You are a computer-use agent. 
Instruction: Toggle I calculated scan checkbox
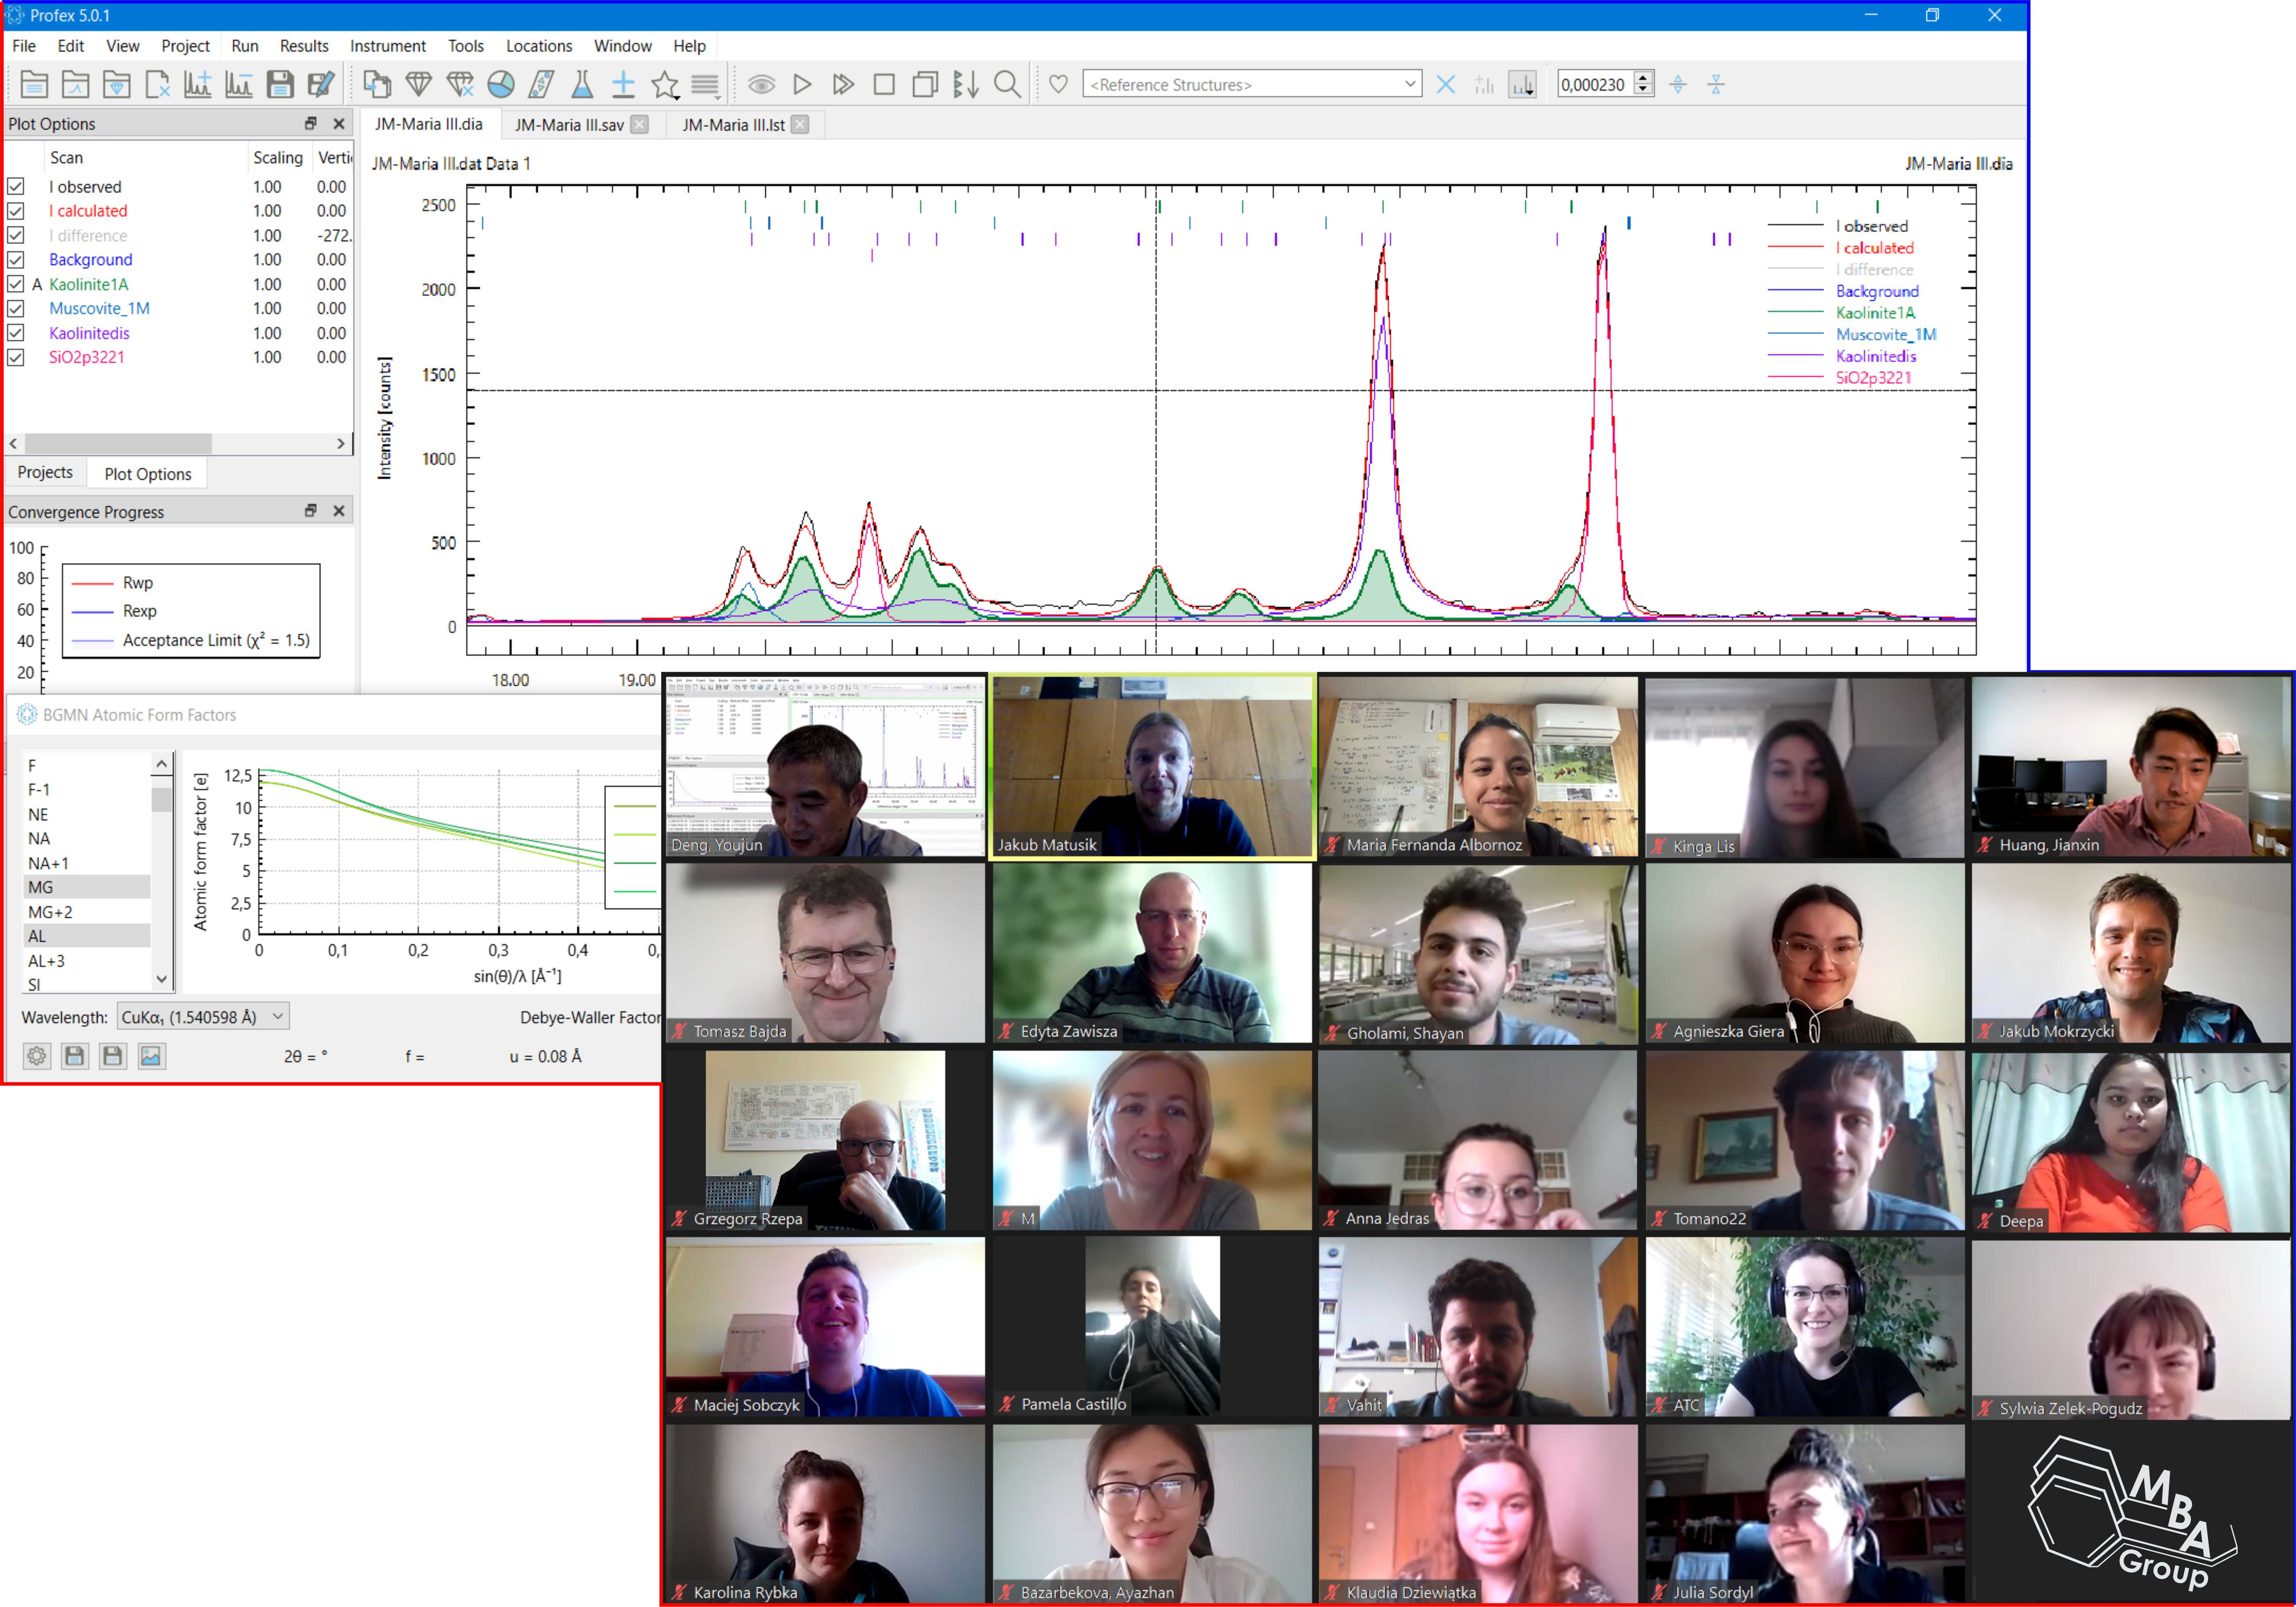pyautogui.click(x=16, y=211)
